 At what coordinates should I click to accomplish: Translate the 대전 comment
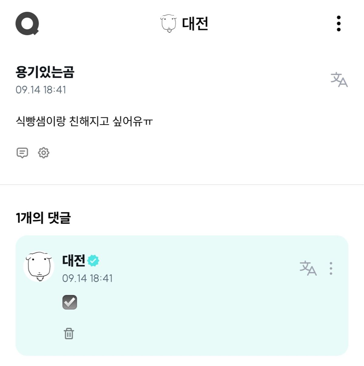[x=308, y=268]
